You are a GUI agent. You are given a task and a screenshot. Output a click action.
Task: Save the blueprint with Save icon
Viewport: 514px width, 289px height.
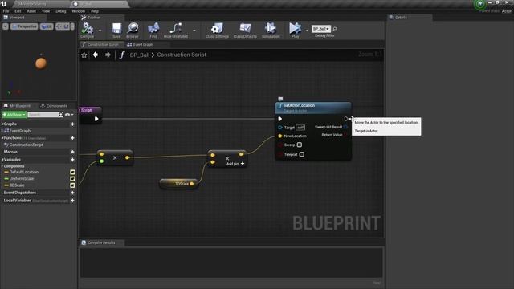click(116, 29)
